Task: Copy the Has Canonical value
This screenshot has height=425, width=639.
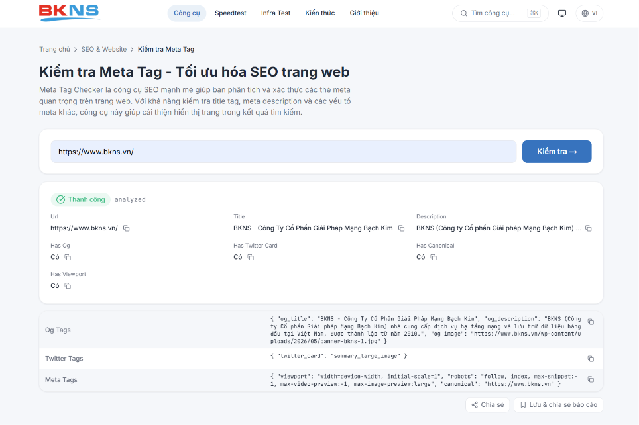Action: tap(434, 258)
